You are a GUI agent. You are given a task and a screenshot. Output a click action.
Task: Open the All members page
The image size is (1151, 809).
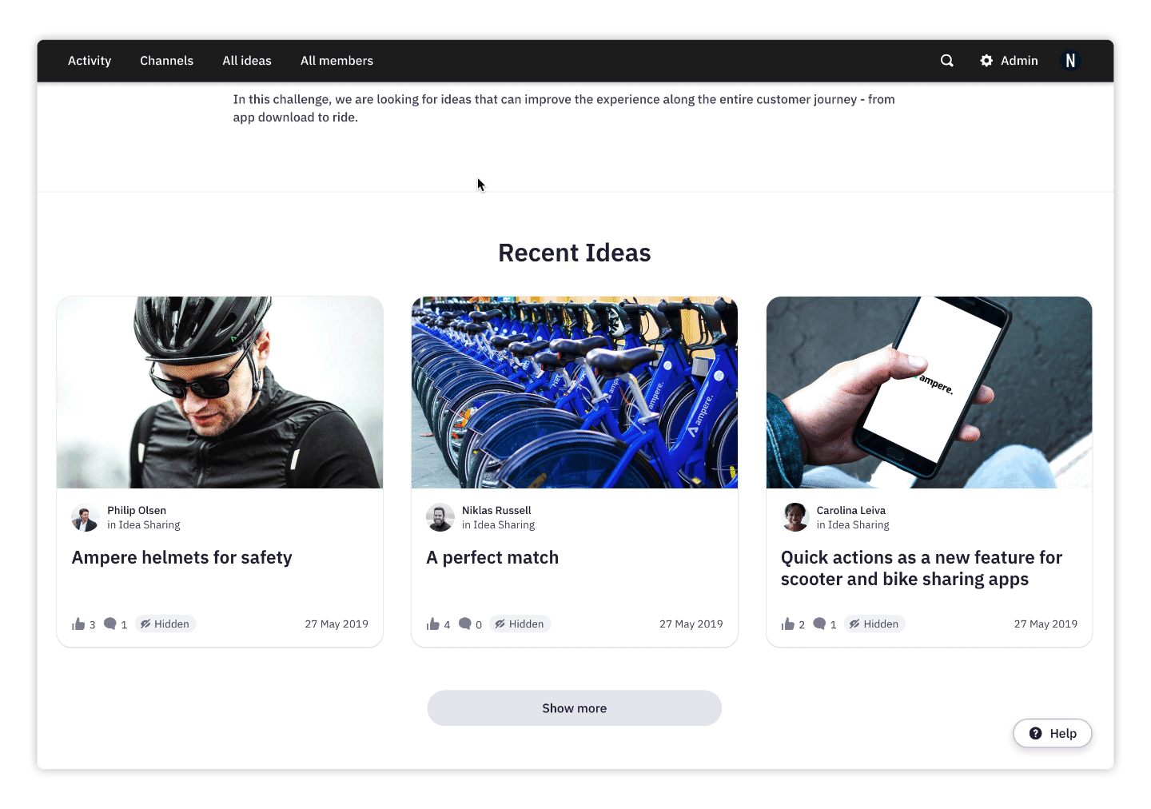pos(337,61)
